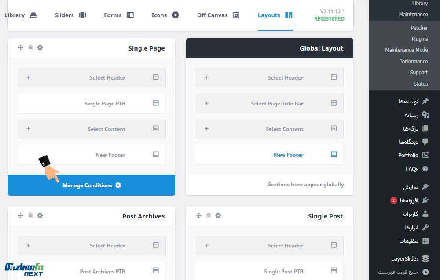Open New Footer link in Global Layout

coord(289,155)
